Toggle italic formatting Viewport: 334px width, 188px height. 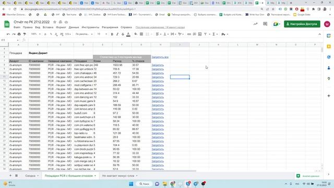pos(117,34)
